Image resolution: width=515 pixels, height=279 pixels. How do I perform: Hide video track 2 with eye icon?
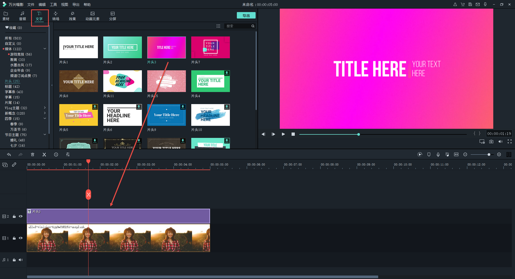coord(21,216)
